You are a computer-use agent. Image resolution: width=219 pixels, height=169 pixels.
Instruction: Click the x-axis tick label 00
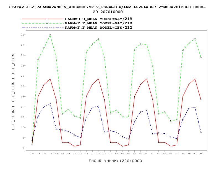point(32,154)
